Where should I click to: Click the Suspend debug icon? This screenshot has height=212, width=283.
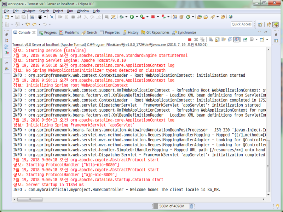tap(67, 17)
